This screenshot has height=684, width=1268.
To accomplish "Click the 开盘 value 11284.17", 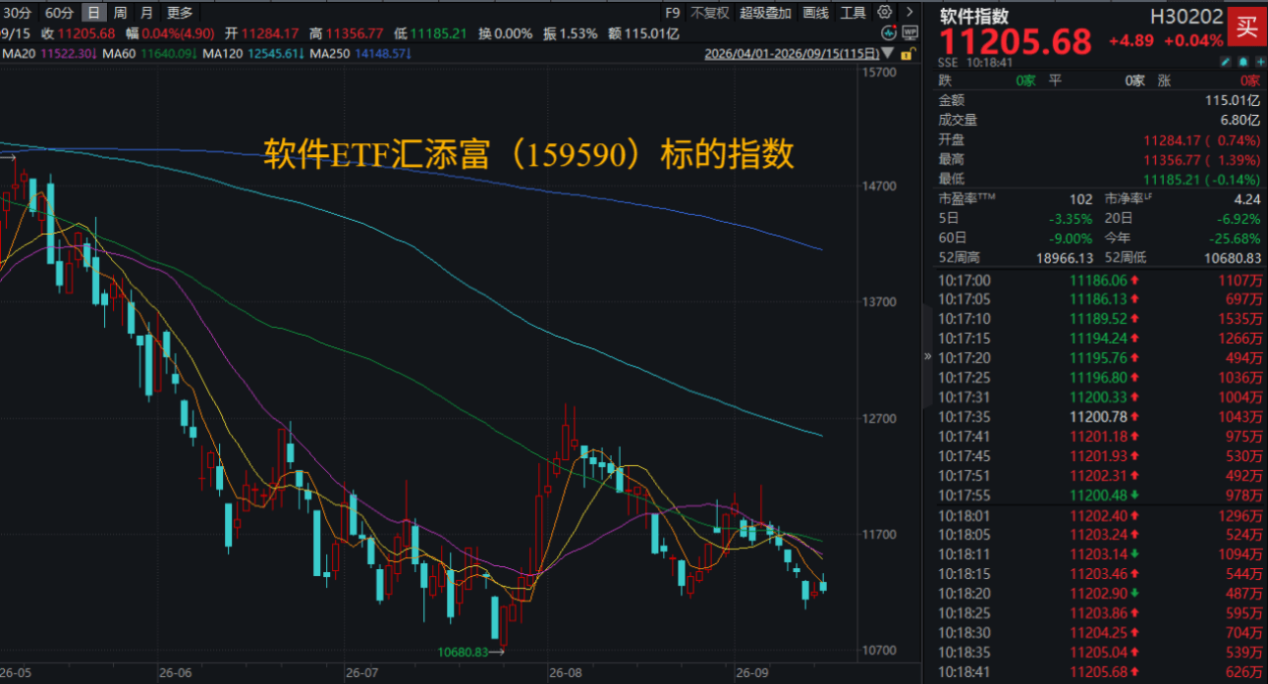I will 1170,139.
